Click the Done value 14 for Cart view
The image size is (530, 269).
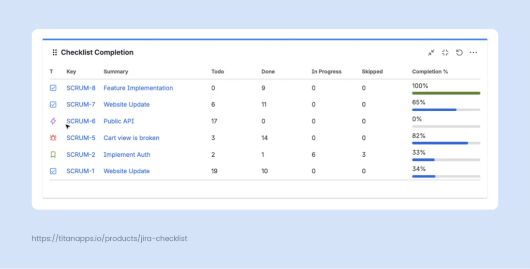click(x=264, y=138)
